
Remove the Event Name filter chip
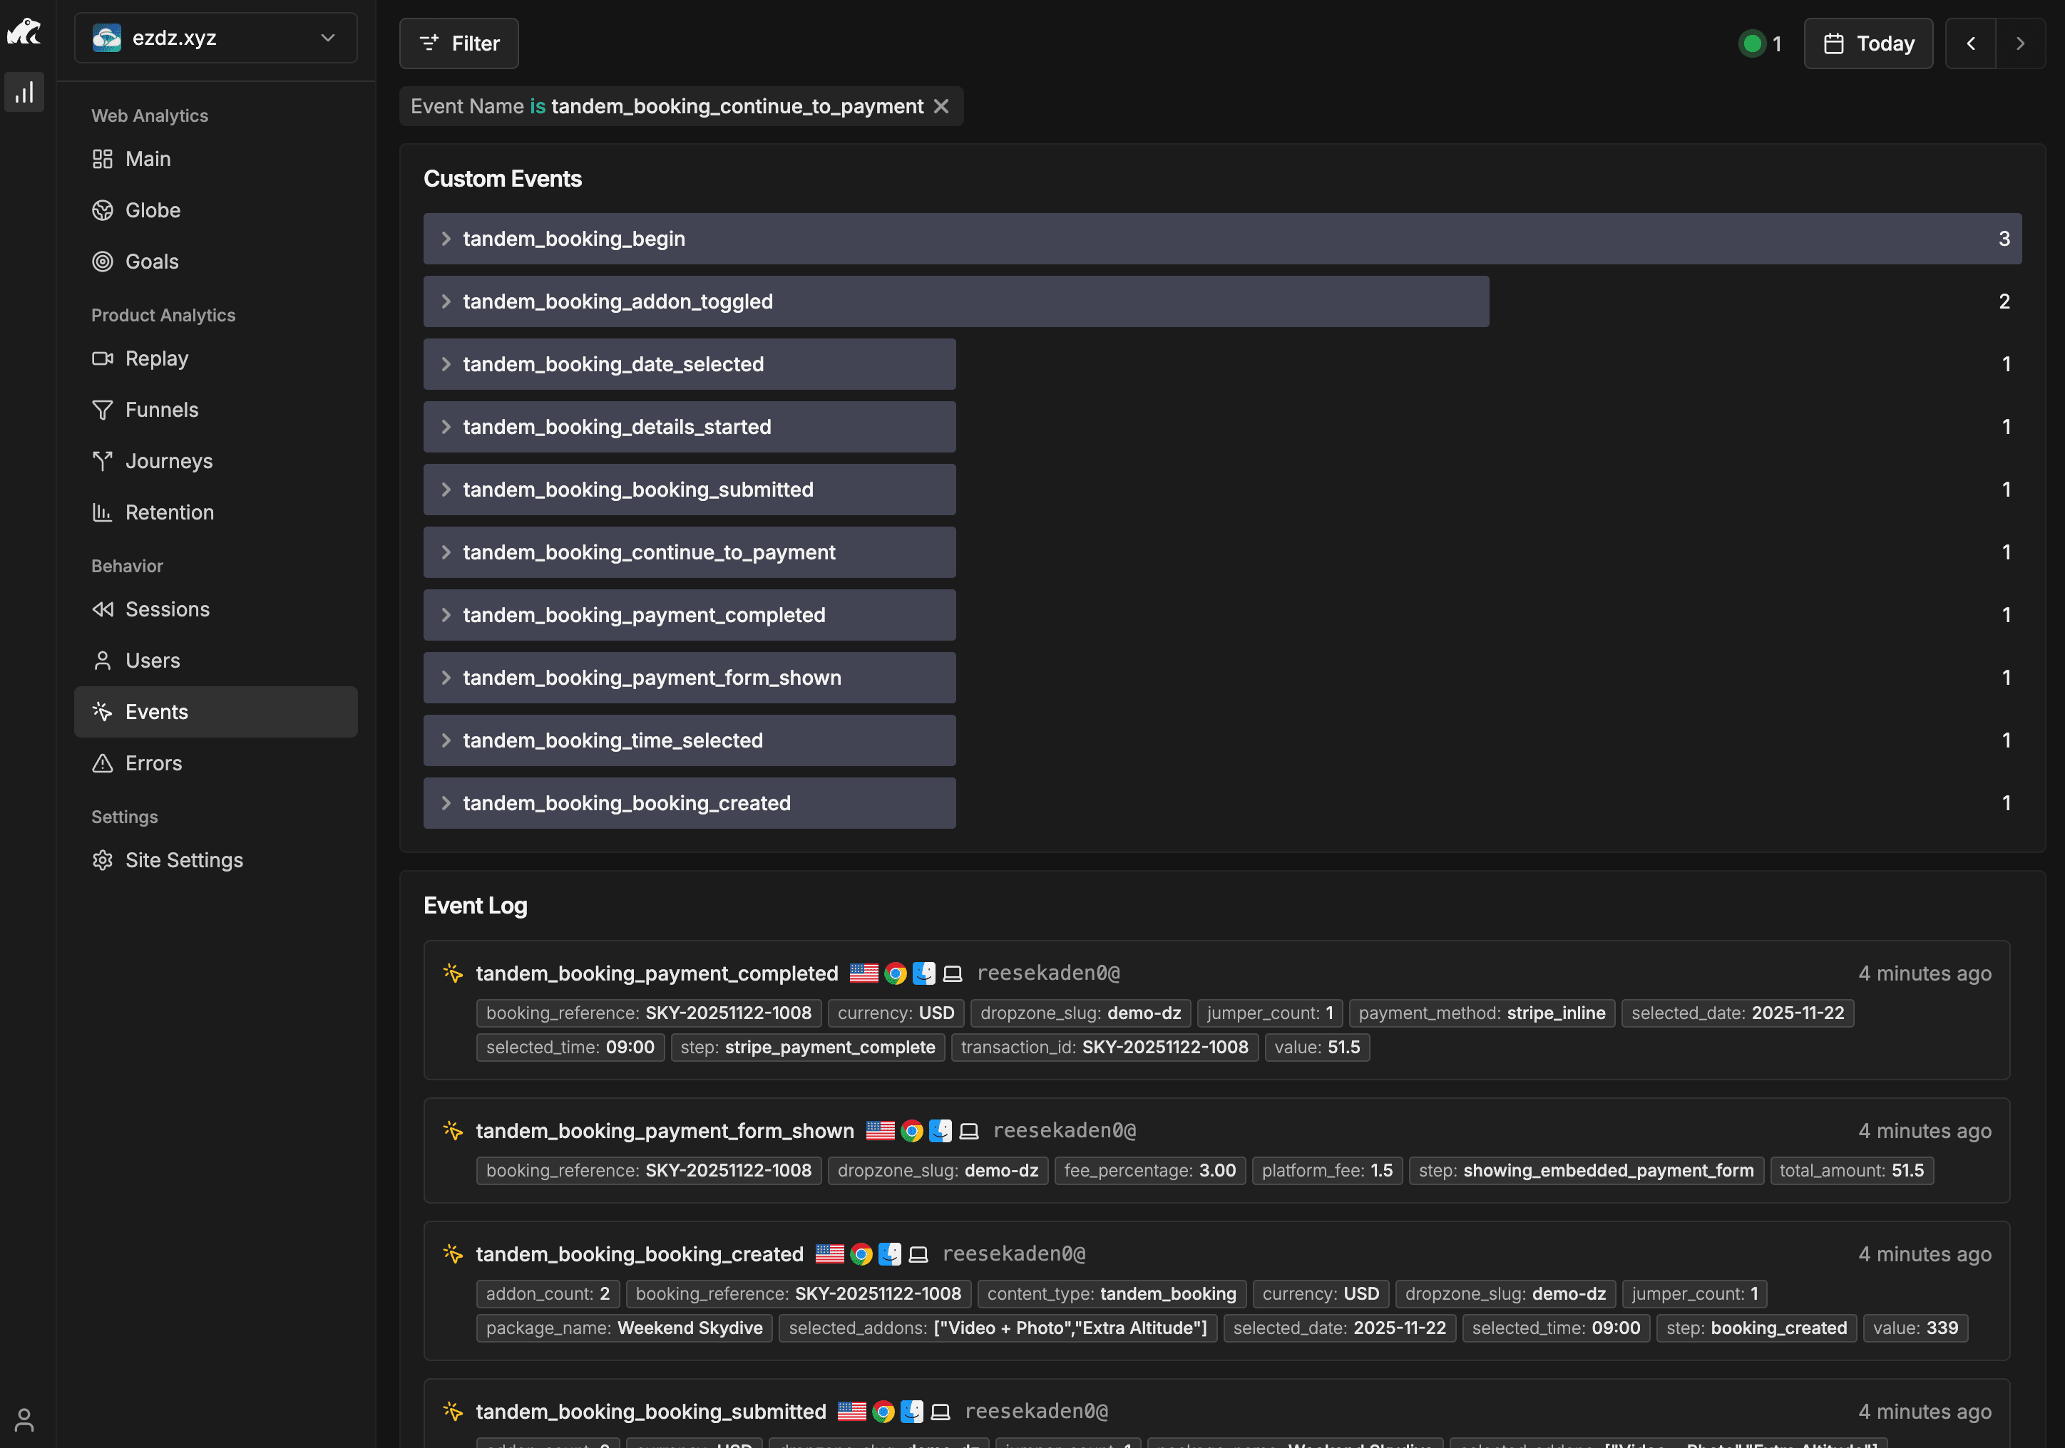pos(941,105)
